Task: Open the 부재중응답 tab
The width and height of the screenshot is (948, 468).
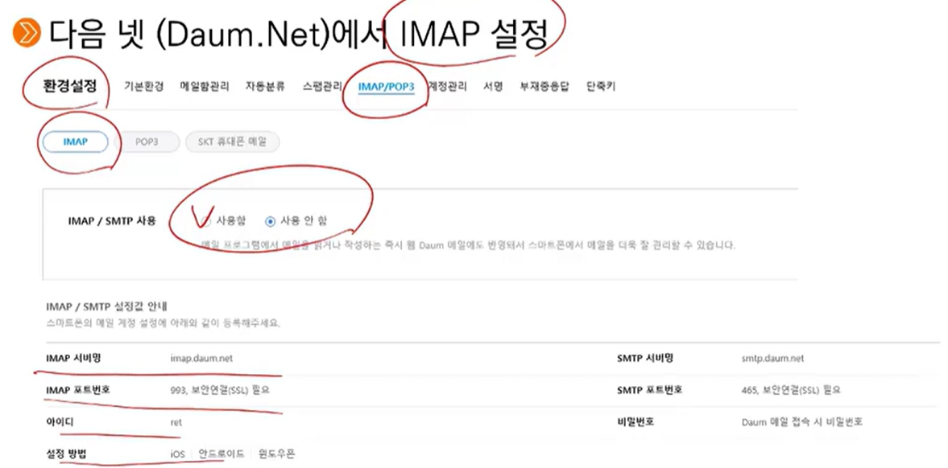Action: (544, 86)
